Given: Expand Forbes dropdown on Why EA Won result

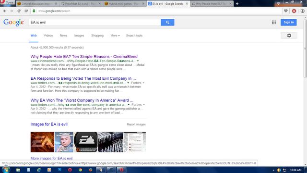Looking at the screenshot, I should [x=138, y=105].
